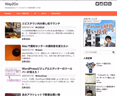
Task: Click the アパート経営 sponsor banner ad
Action: [x=99, y=33]
